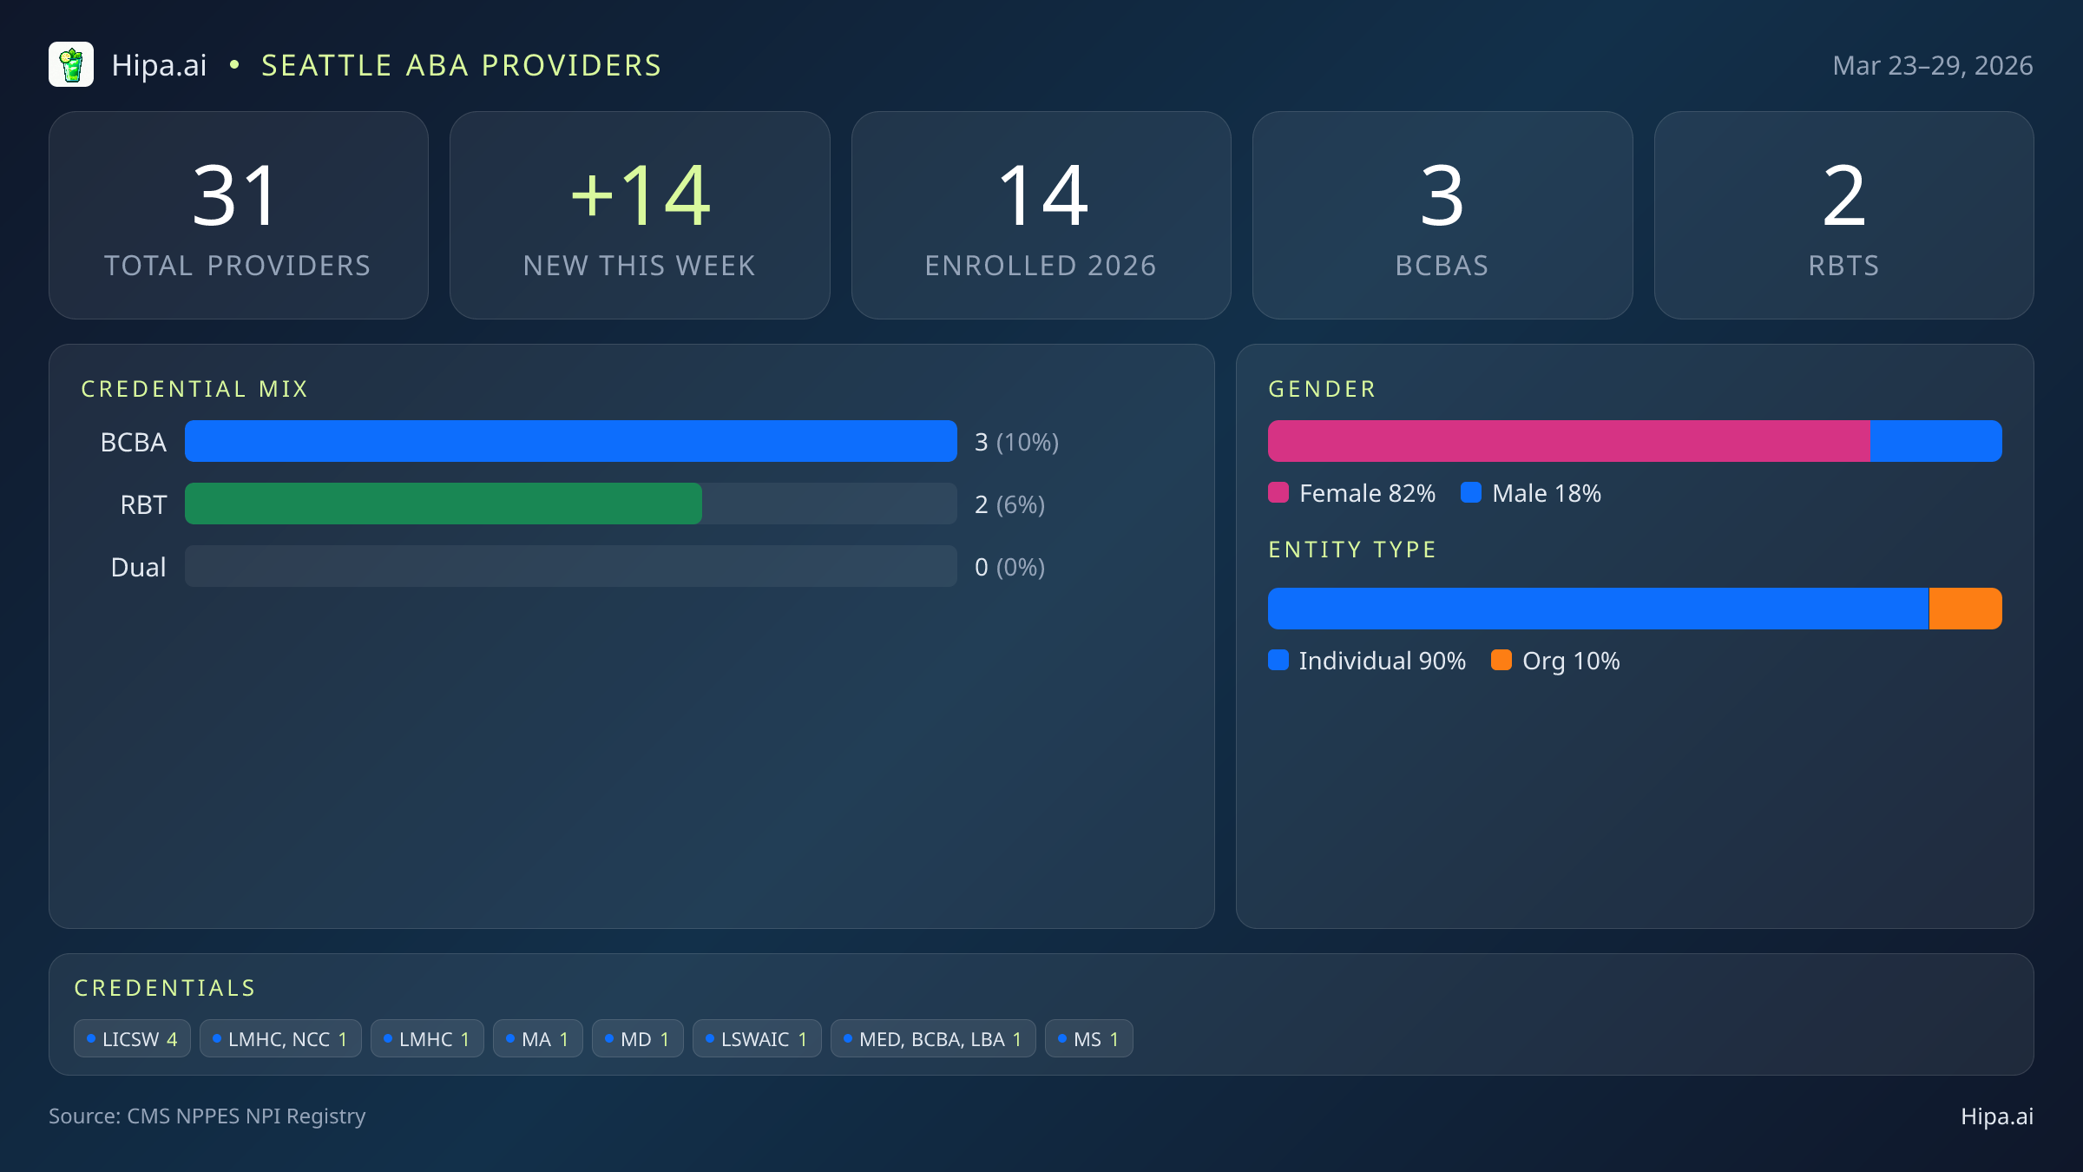Click the orange Org legend swatch
This screenshot has height=1172, width=2083.
coord(1501,661)
